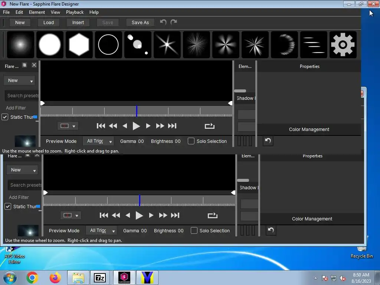Open lower All Triggers preview mode dropdown
The height and width of the screenshot is (285, 380).
(101, 230)
